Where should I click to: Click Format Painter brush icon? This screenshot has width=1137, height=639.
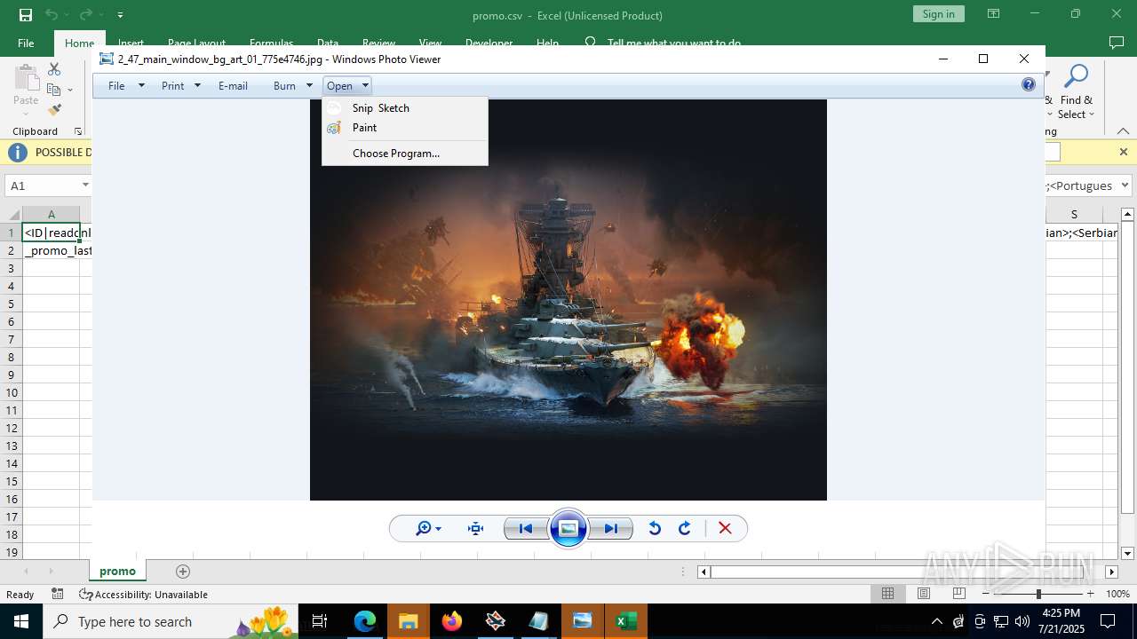pyautogui.click(x=54, y=110)
